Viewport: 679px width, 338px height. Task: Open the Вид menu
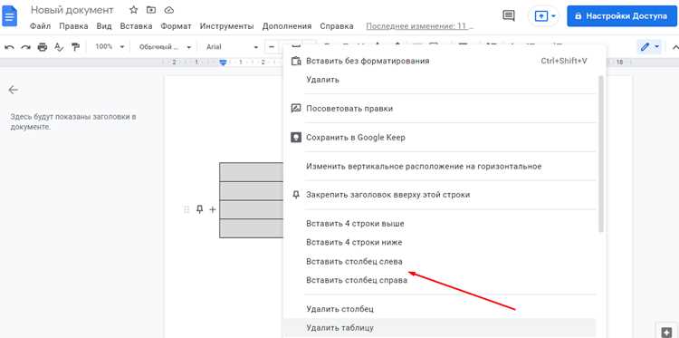pyautogui.click(x=104, y=26)
